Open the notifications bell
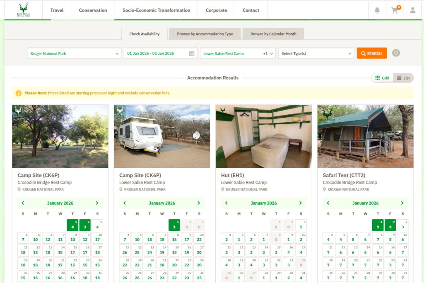The image size is (424, 283). (x=377, y=10)
